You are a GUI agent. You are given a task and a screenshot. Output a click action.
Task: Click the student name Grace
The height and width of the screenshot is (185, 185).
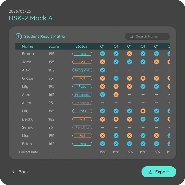coord(28,78)
